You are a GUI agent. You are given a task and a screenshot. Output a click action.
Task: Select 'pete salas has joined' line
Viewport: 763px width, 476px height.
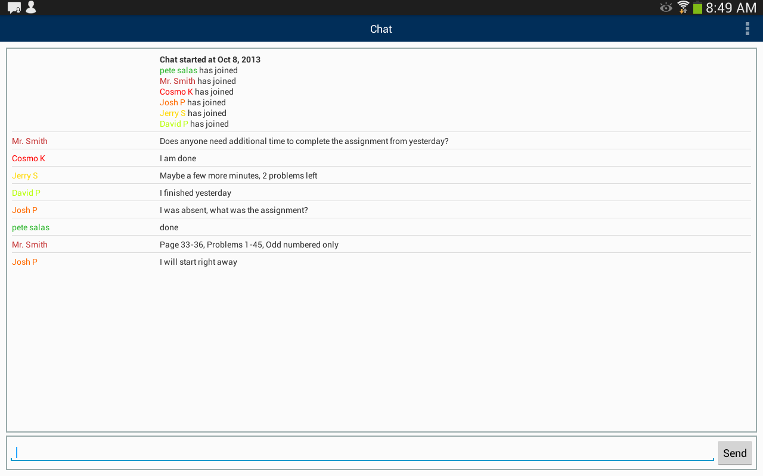[x=198, y=70]
